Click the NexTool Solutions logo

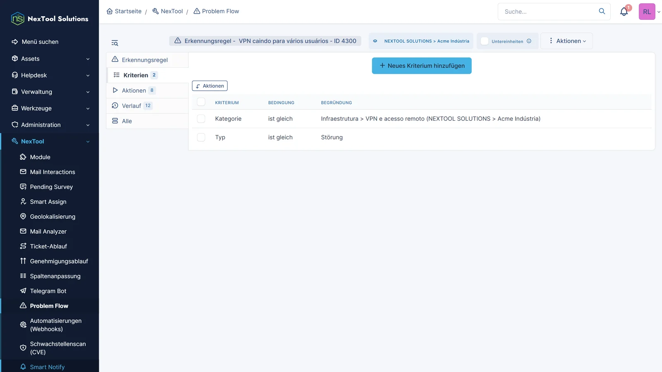[x=50, y=19]
